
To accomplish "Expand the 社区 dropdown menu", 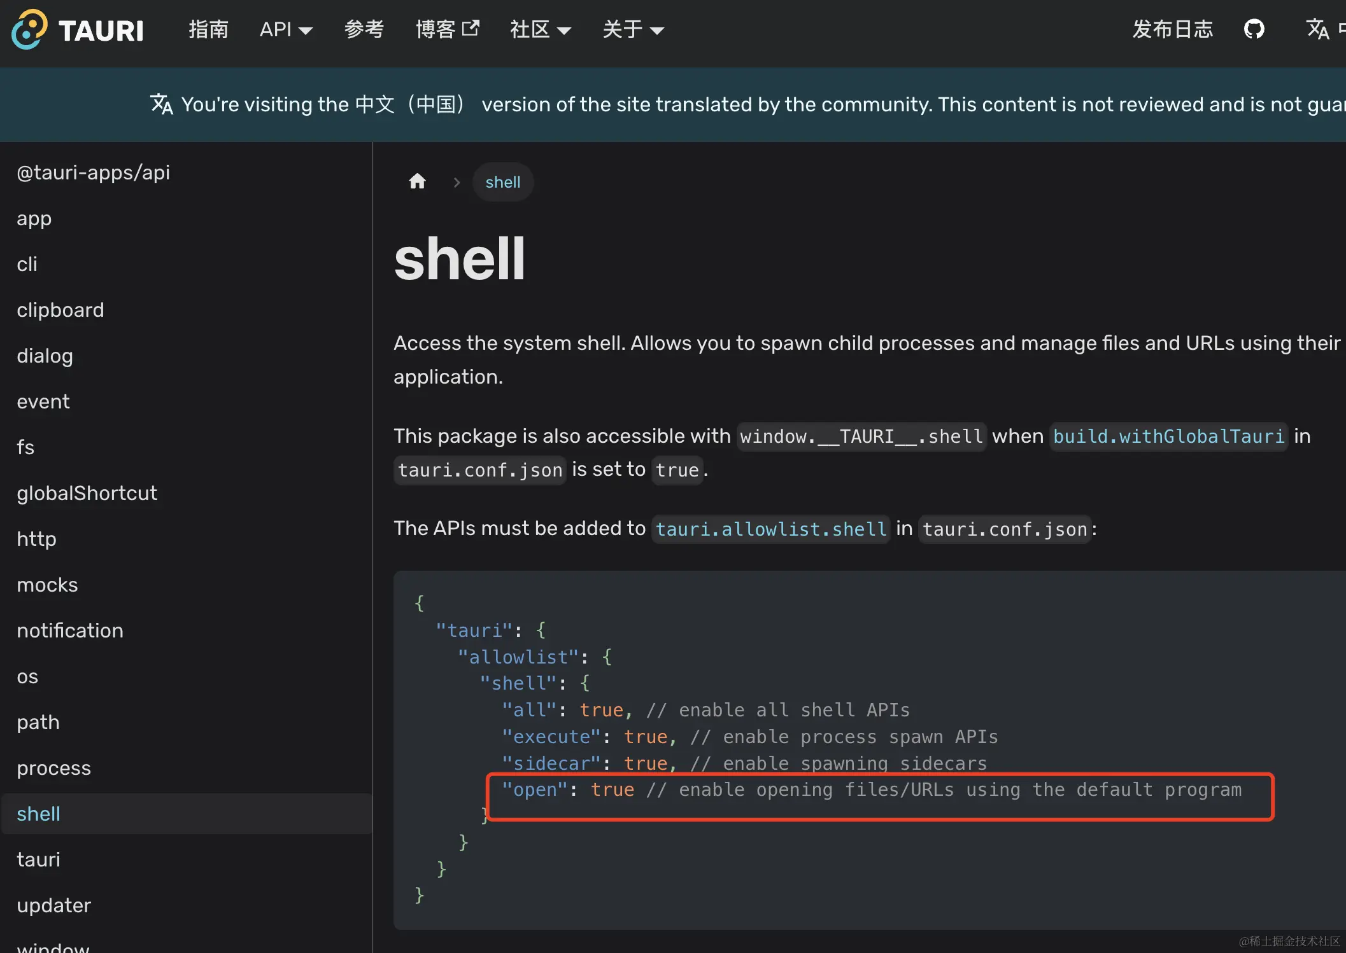I will (x=540, y=29).
